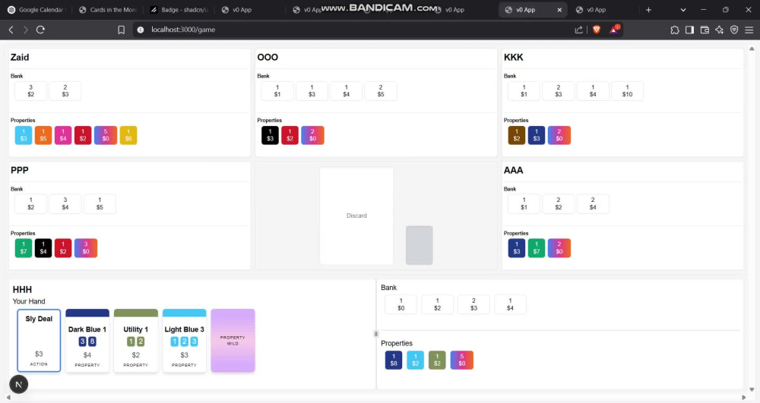Click the browser forward arrow
760x403 pixels.
[26, 30]
